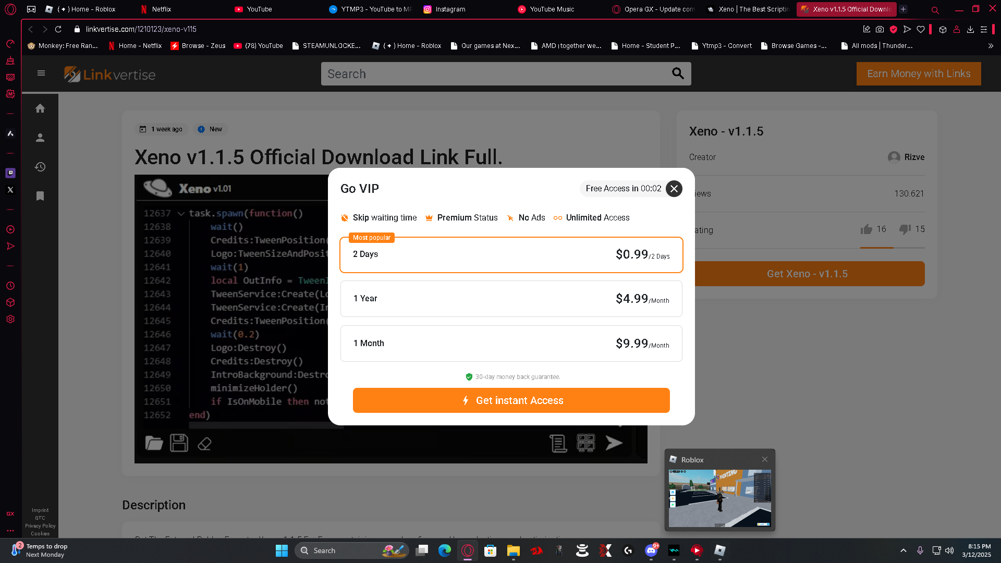Viewport: 1001px width, 563px height.
Task: Open the Imprint footer link
Action: 40,510
